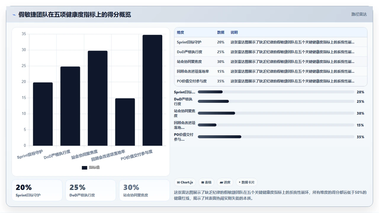Click the lightning icon beside the dashboard title
Image resolution: width=379 pixels, height=213 pixels.
point(14,15)
